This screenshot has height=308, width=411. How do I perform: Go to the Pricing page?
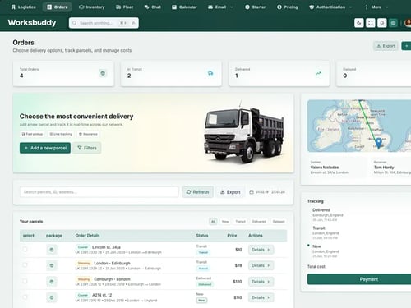pyautogui.click(x=288, y=7)
